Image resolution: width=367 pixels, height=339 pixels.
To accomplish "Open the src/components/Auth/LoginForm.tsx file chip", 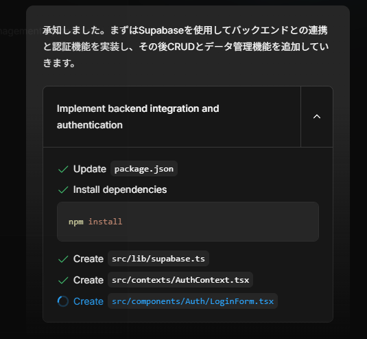I will pyautogui.click(x=193, y=301).
